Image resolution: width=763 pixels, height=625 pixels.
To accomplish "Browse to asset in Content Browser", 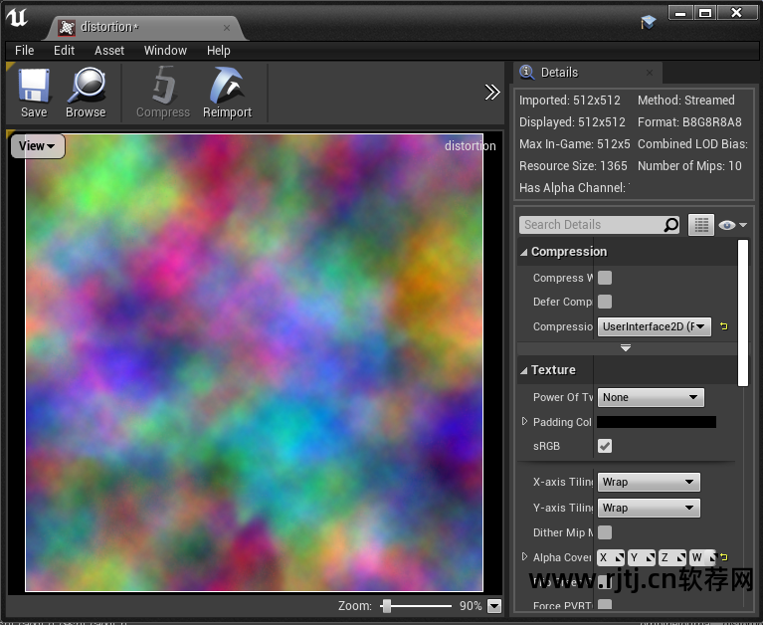I will (x=86, y=93).
